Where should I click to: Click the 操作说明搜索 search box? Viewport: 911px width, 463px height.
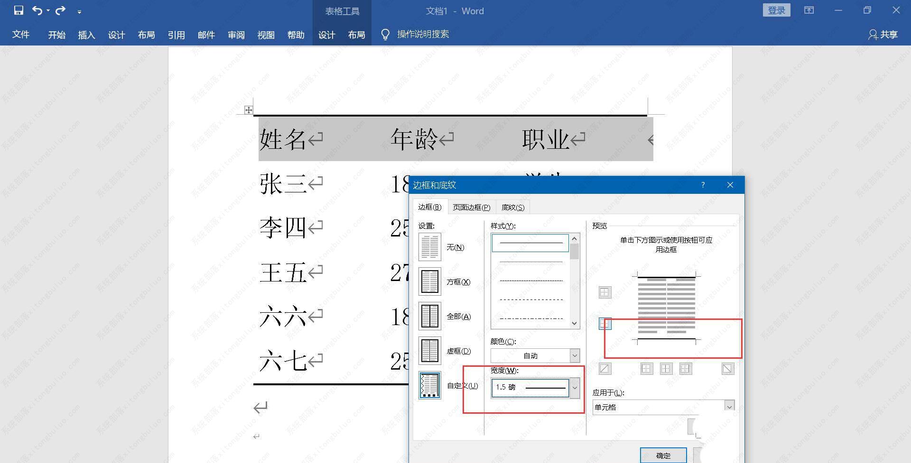click(x=422, y=35)
